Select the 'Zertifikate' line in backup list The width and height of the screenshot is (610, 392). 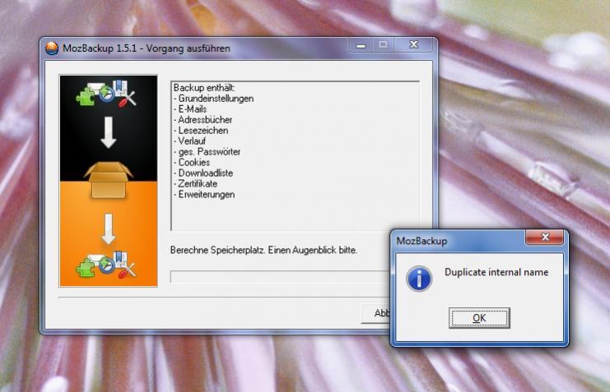pyautogui.click(x=196, y=184)
